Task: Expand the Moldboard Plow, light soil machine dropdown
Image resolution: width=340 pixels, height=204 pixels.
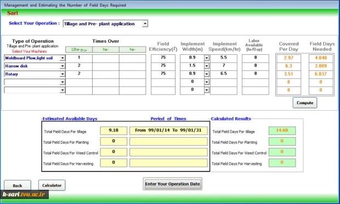Action: [x=63, y=58]
